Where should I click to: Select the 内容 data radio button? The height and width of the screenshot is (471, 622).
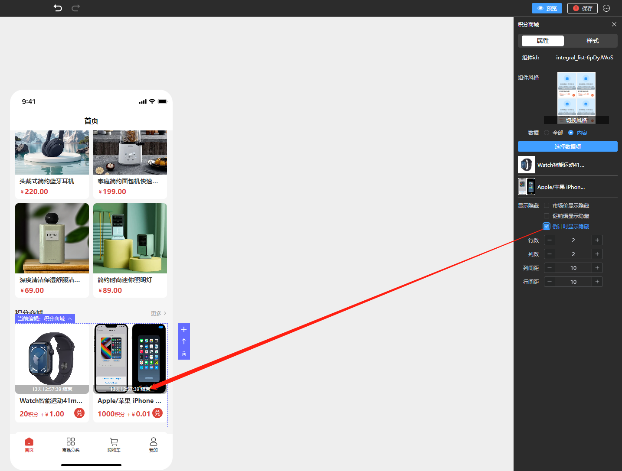pyautogui.click(x=571, y=133)
